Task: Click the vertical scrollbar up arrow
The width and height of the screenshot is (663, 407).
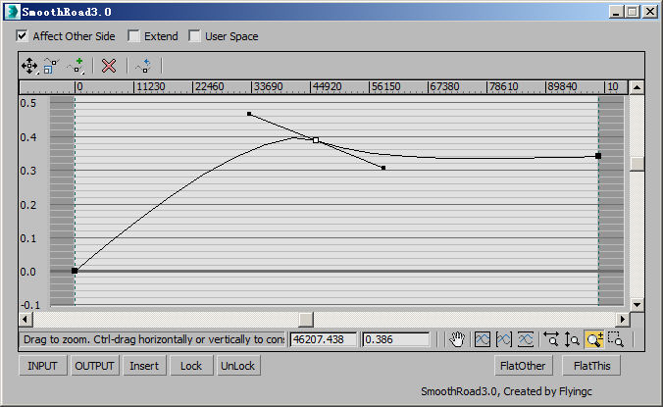Action: coord(637,88)
